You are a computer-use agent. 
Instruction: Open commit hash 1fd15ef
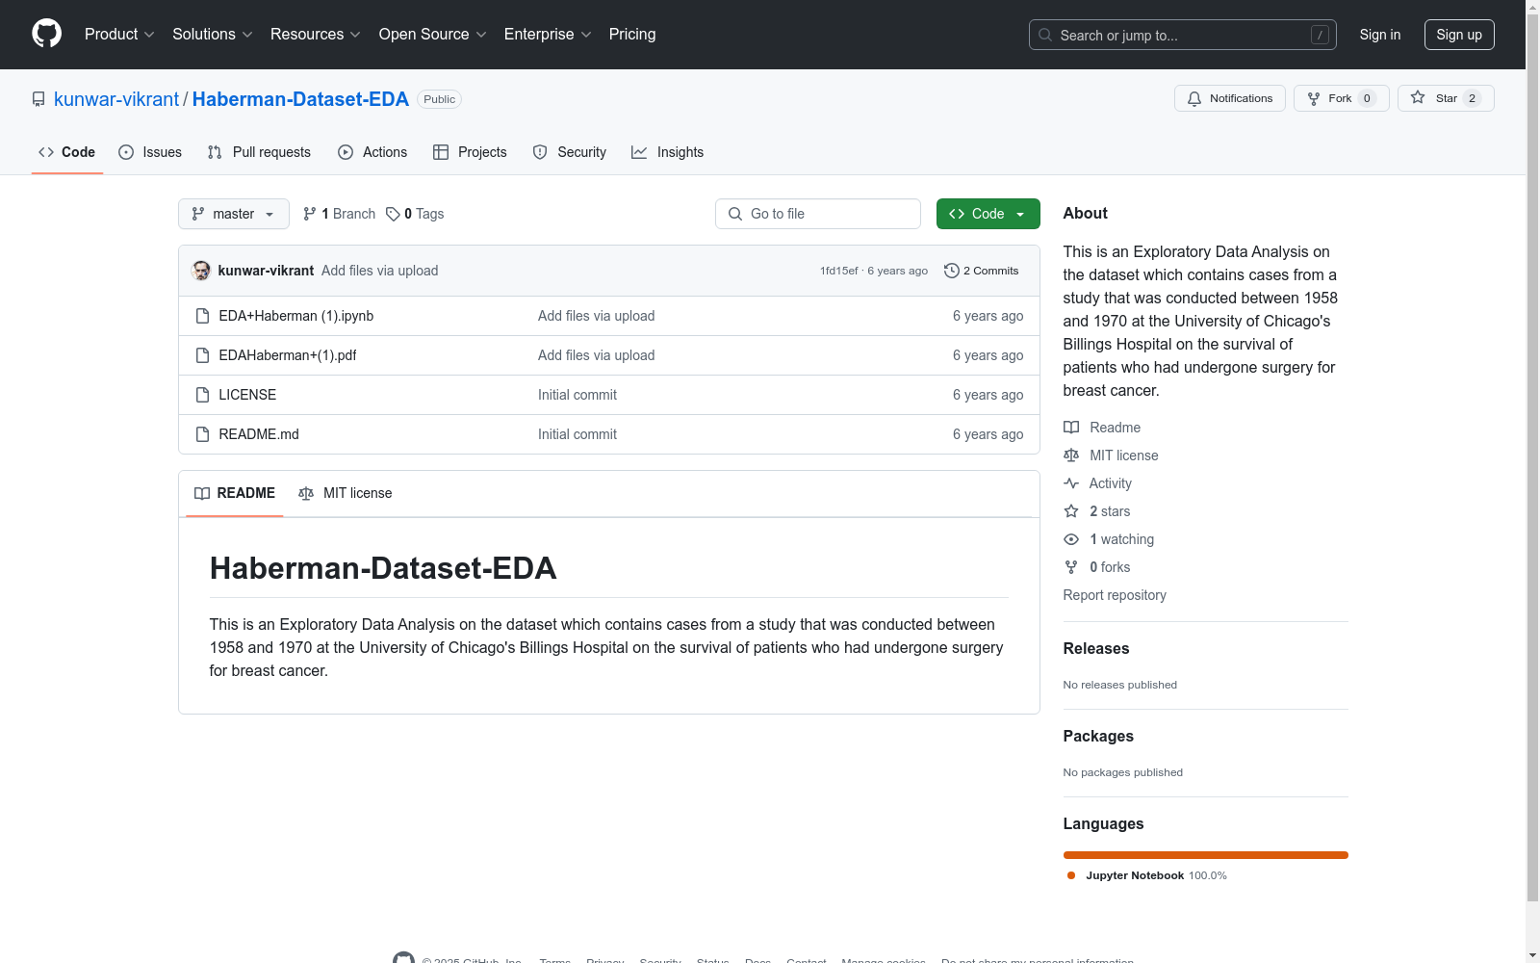pos(839,271)
